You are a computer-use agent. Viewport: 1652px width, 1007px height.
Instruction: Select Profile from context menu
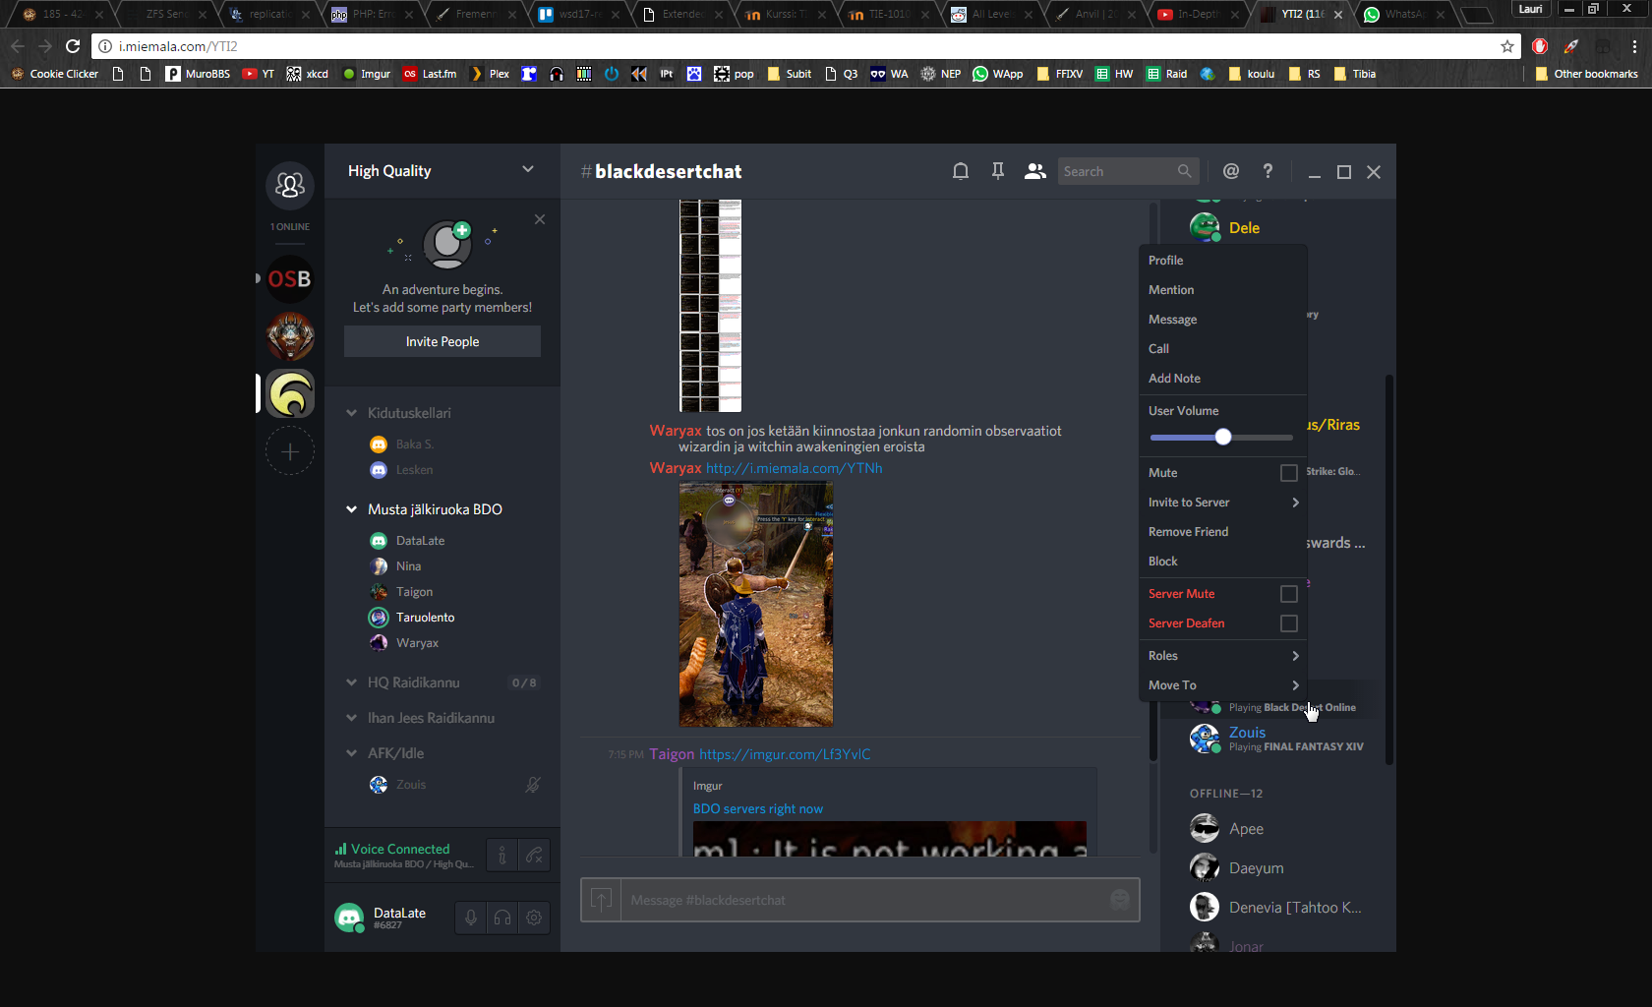[x=1166, y=261]
